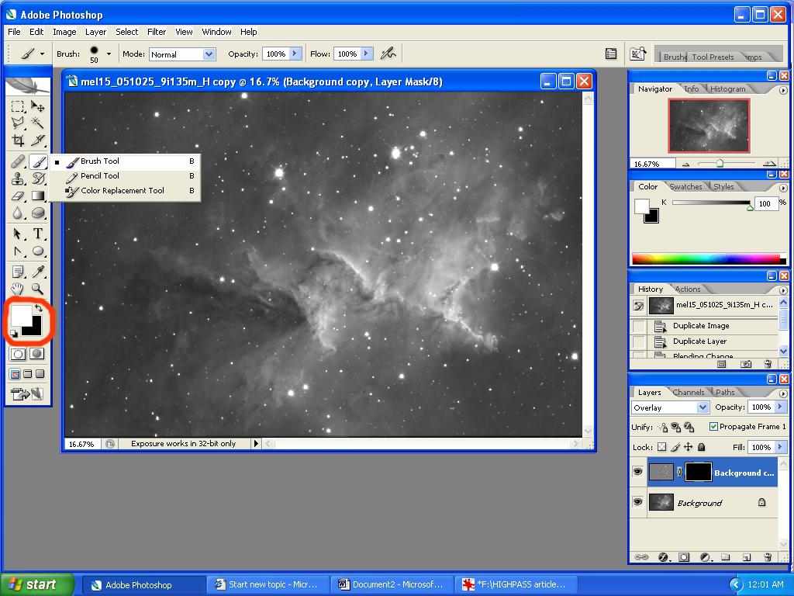
Task: Select the Hand tool
Action: pyautogui.click(x=18, y=289)
